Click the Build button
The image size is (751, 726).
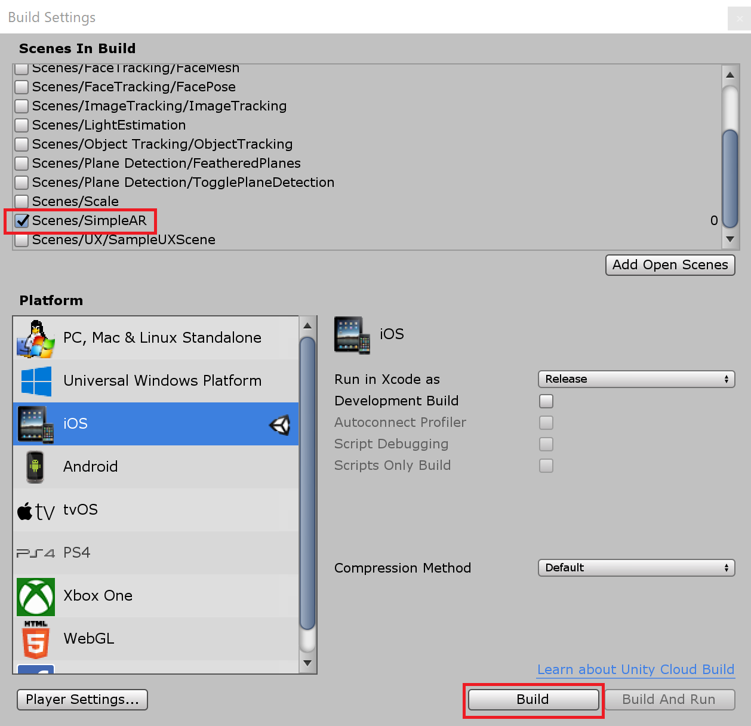tap(533, 700)
